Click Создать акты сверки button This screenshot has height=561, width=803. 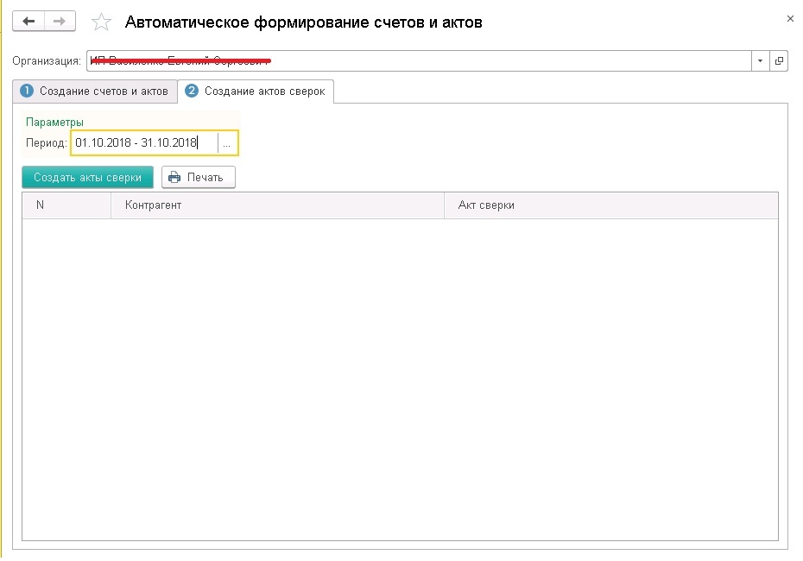pyautogui.click(x=87, y=177)
